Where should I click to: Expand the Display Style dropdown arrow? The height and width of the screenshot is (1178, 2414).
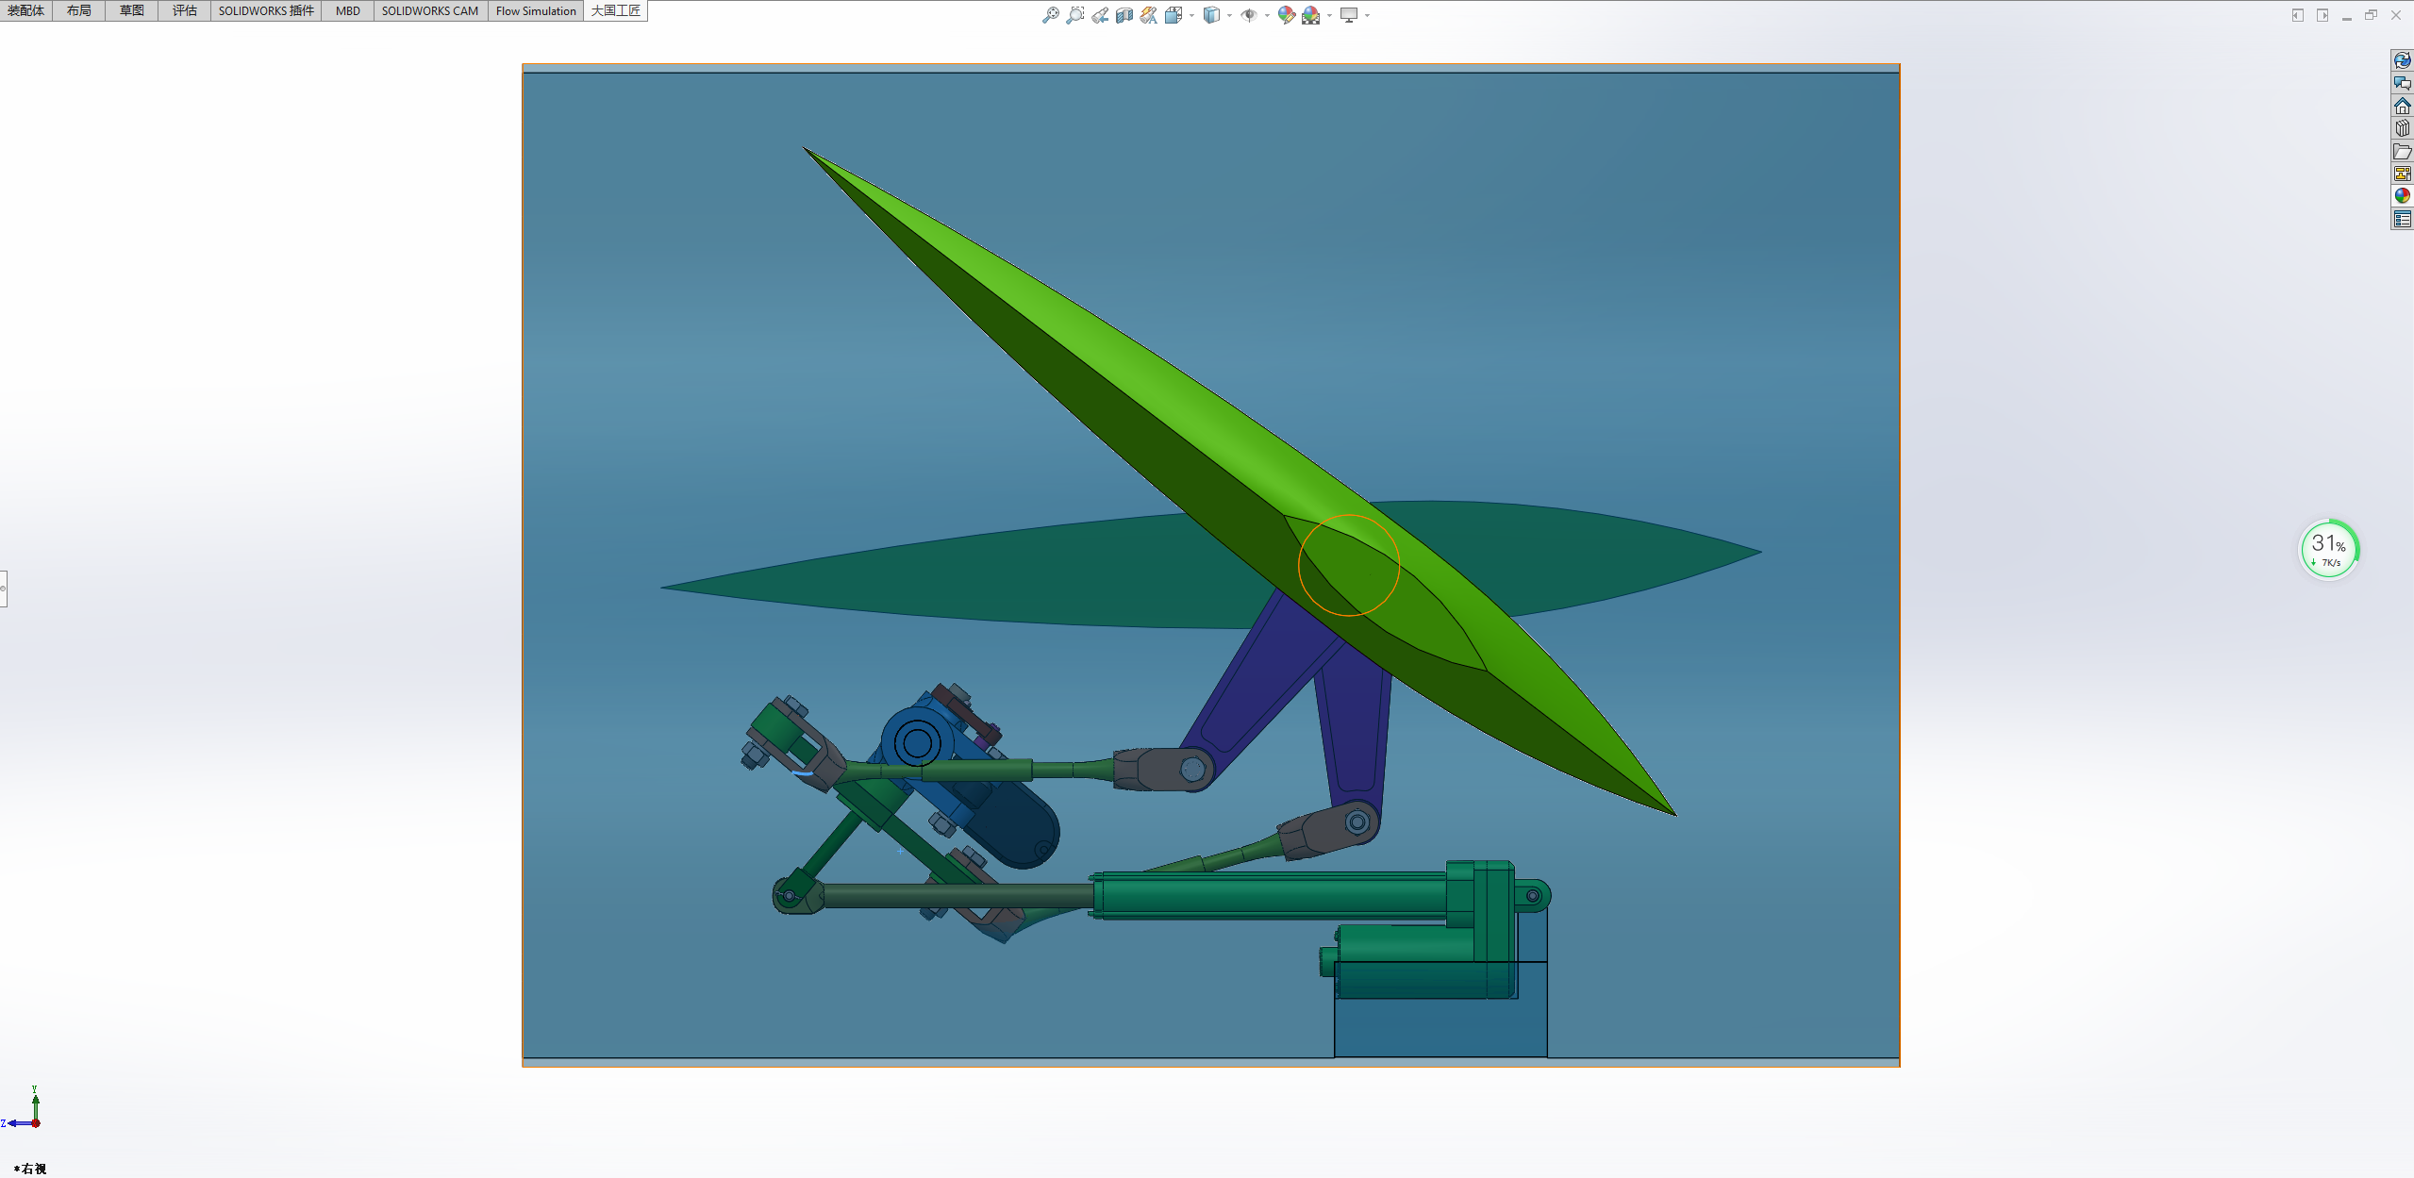tap(1229, 15)
